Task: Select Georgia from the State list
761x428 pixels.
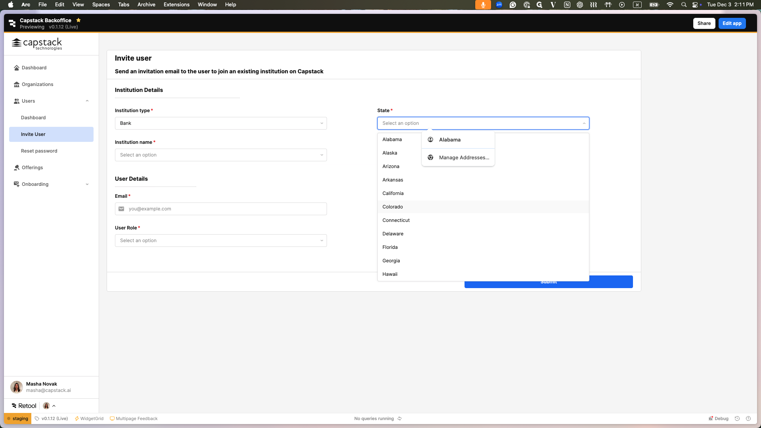Action: 483,261
